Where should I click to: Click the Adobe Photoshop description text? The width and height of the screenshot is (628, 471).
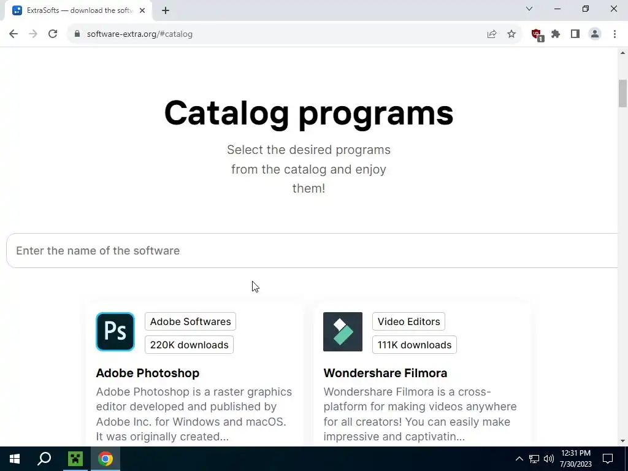pyautogui.click(x=194, y=414)
